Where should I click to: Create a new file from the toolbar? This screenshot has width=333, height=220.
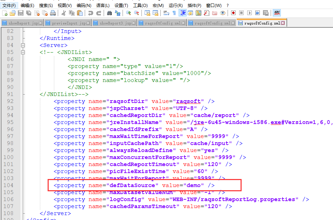(5, 13)
